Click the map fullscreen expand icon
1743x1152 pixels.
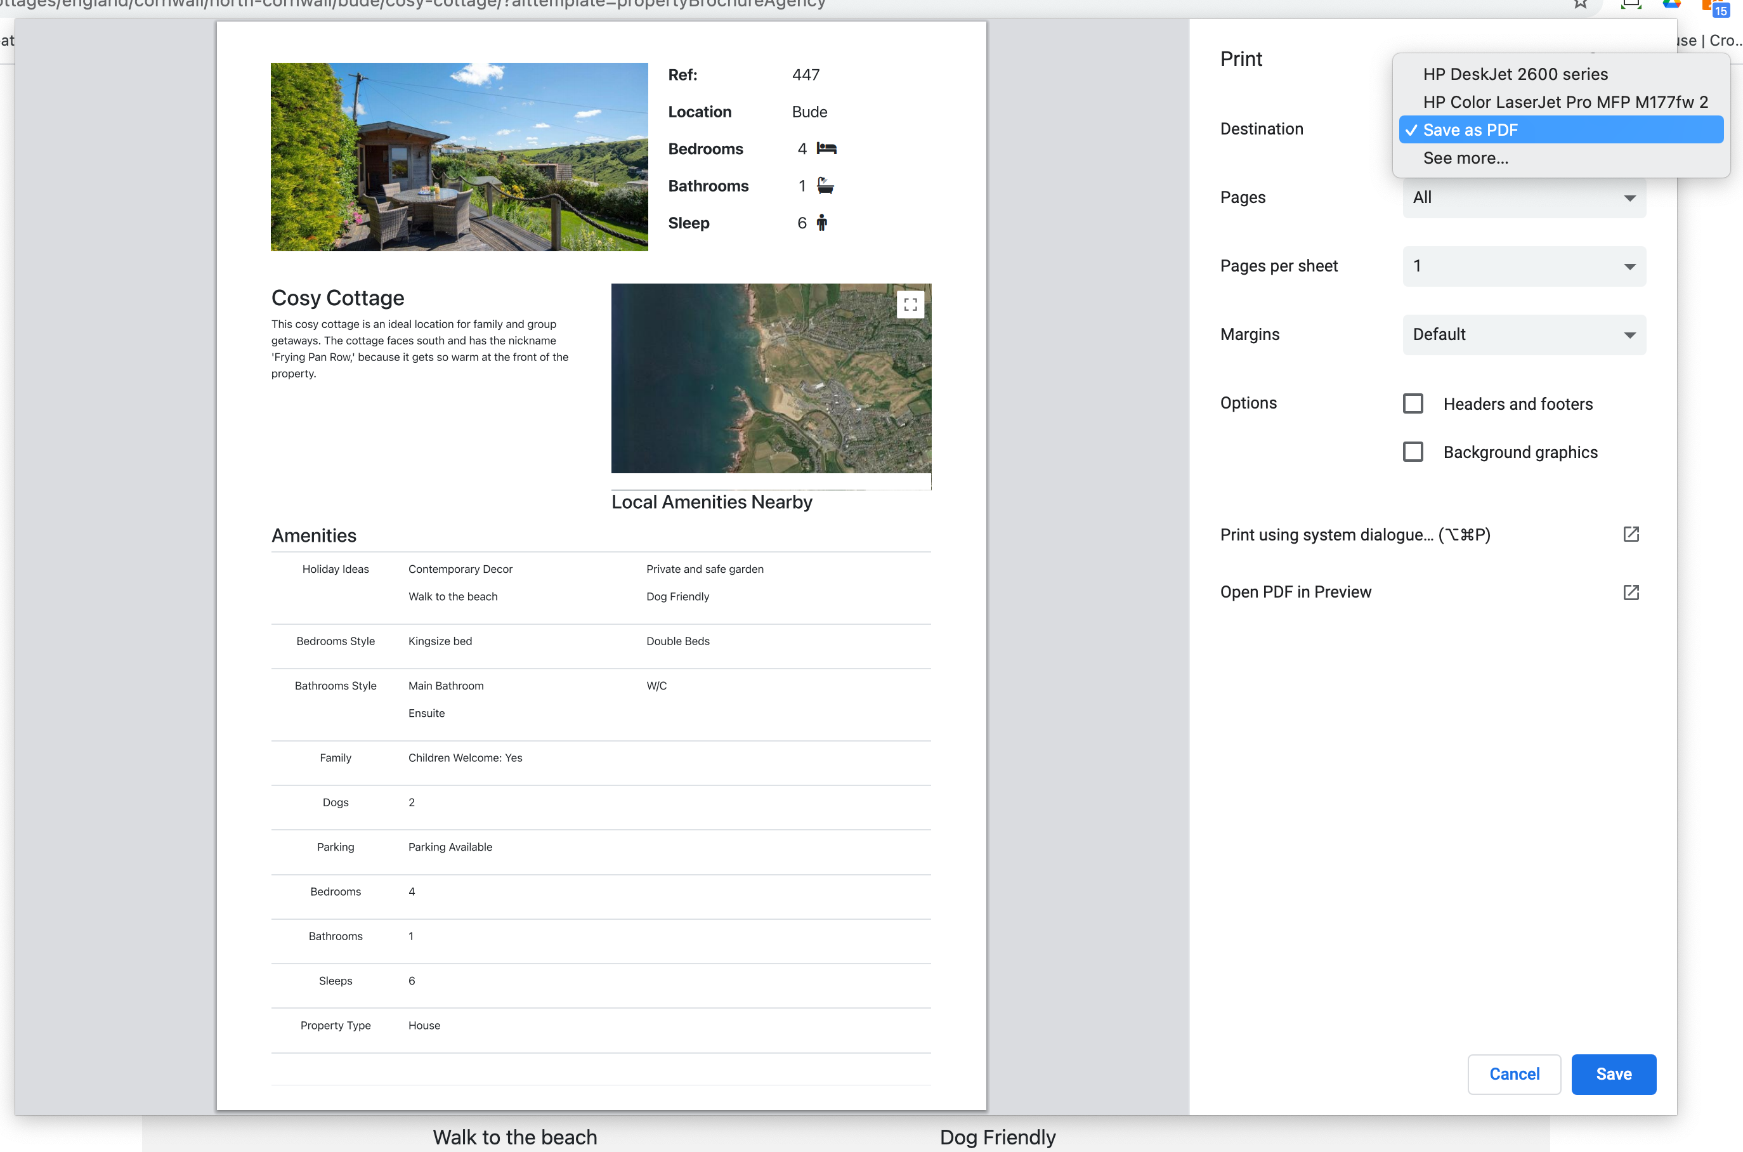click(910, 304)
